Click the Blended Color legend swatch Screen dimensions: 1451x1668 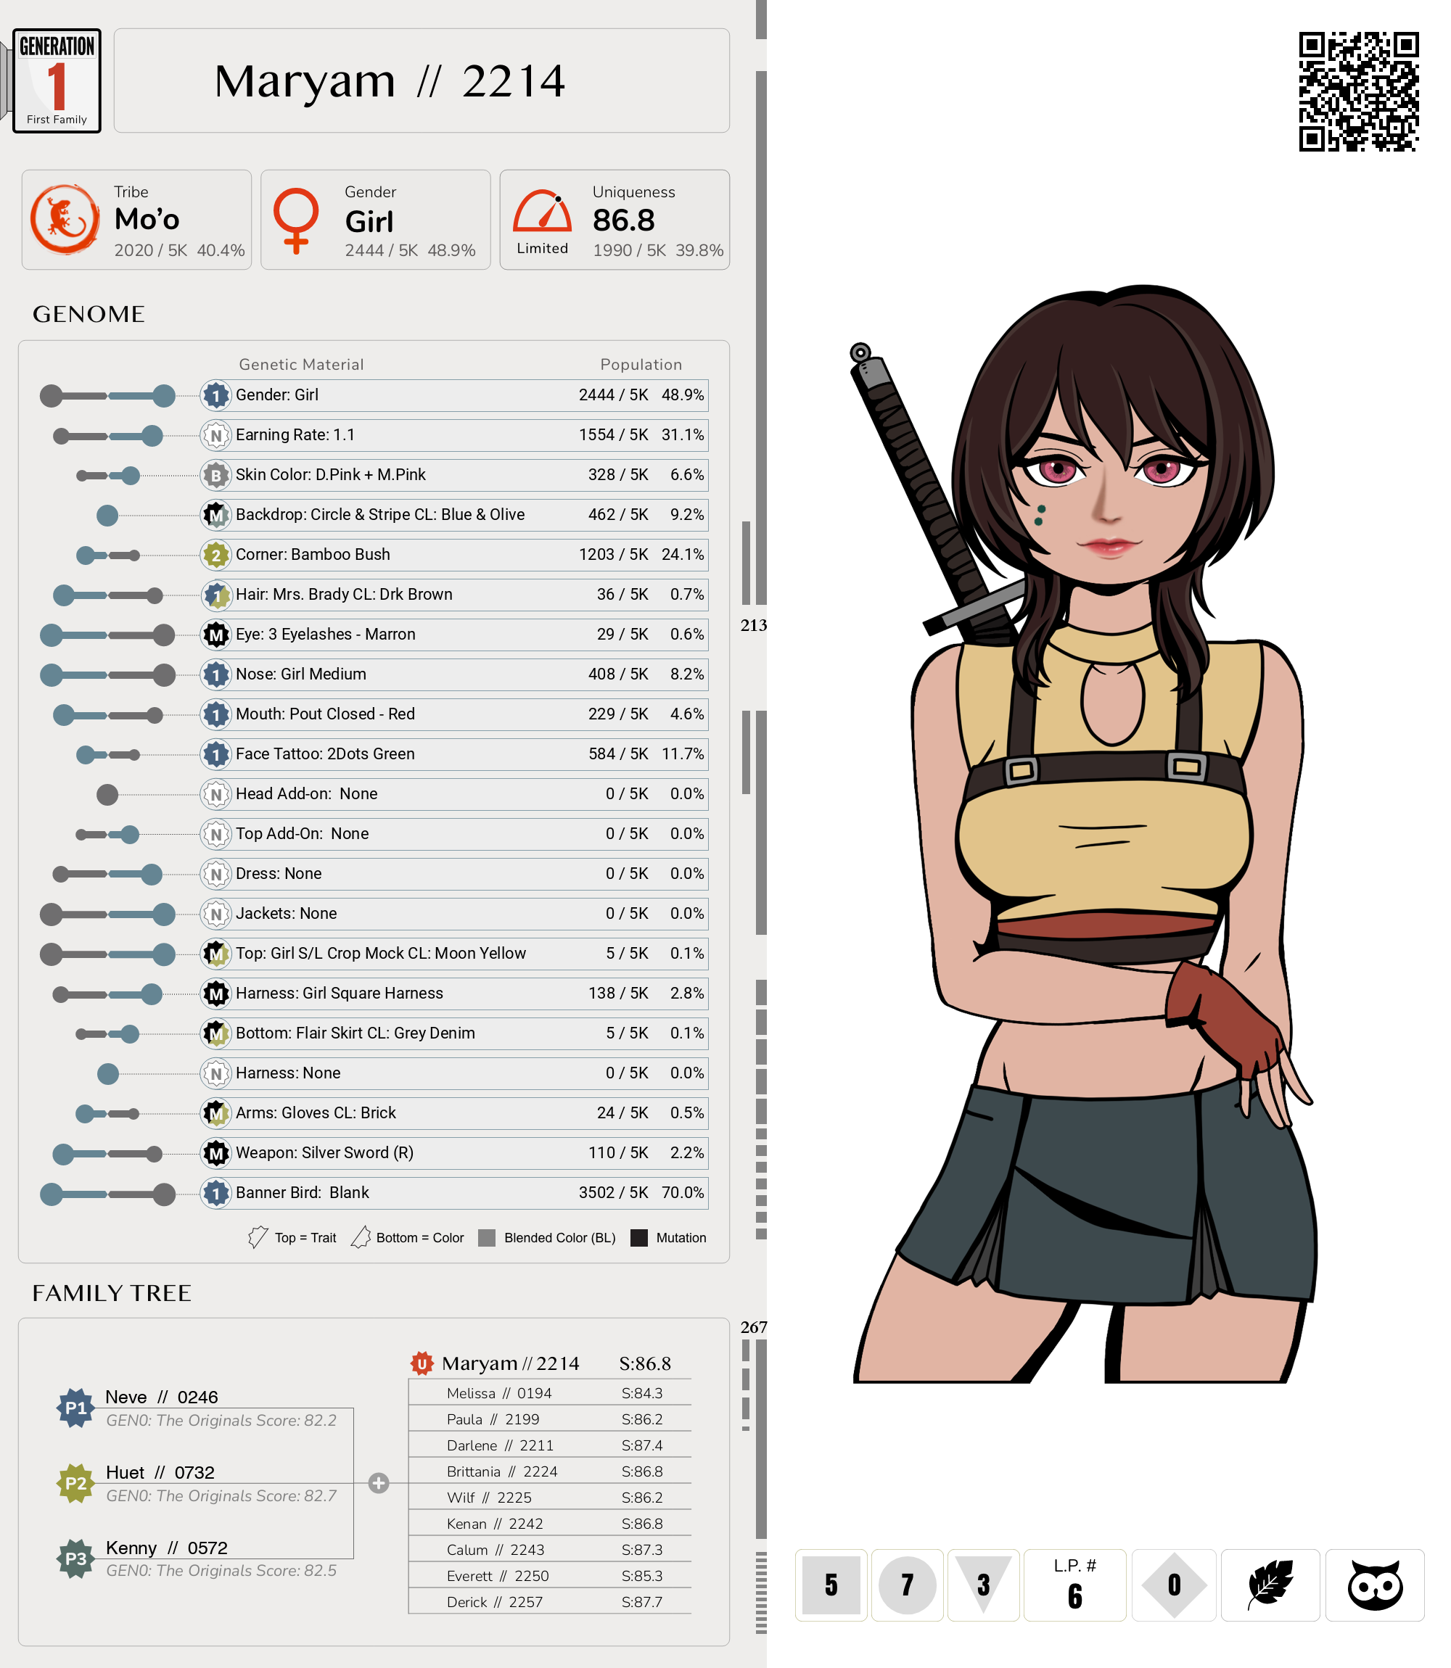coord(487,1237)
